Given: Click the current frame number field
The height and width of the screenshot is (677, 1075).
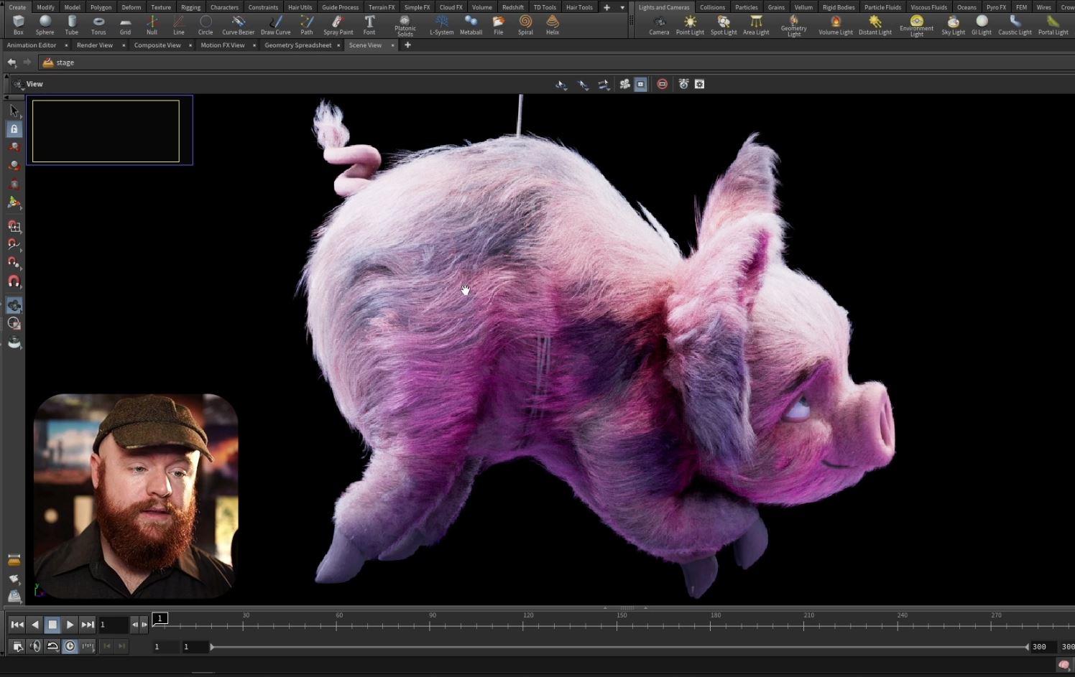Looking at the screenshot, I should point(114,625).
